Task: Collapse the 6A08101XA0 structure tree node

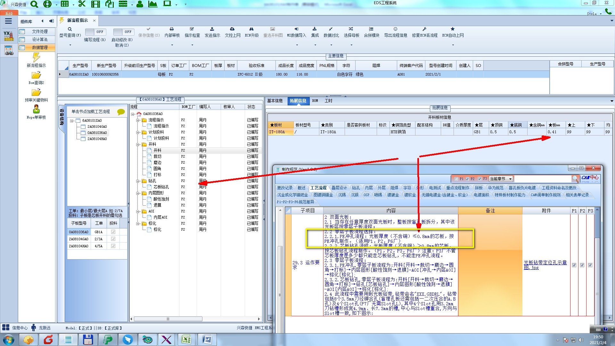Action: point(72,121)
